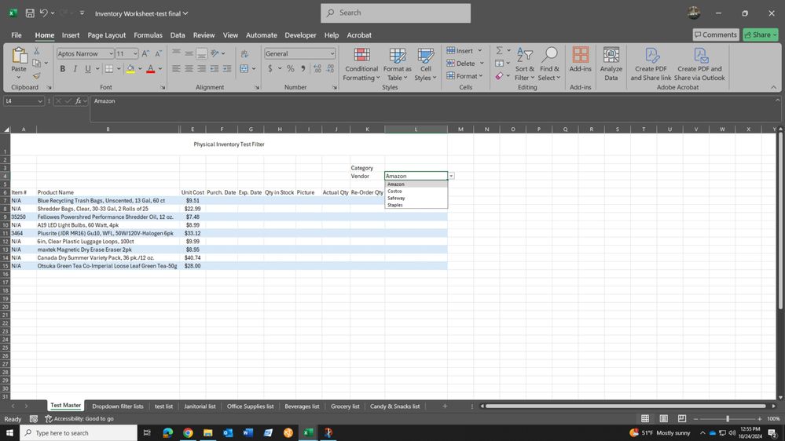The height and width of the screenshot is (441, 785).
Task: Select Staples in vendor dropdown list
Action: (x=416, y=205)
